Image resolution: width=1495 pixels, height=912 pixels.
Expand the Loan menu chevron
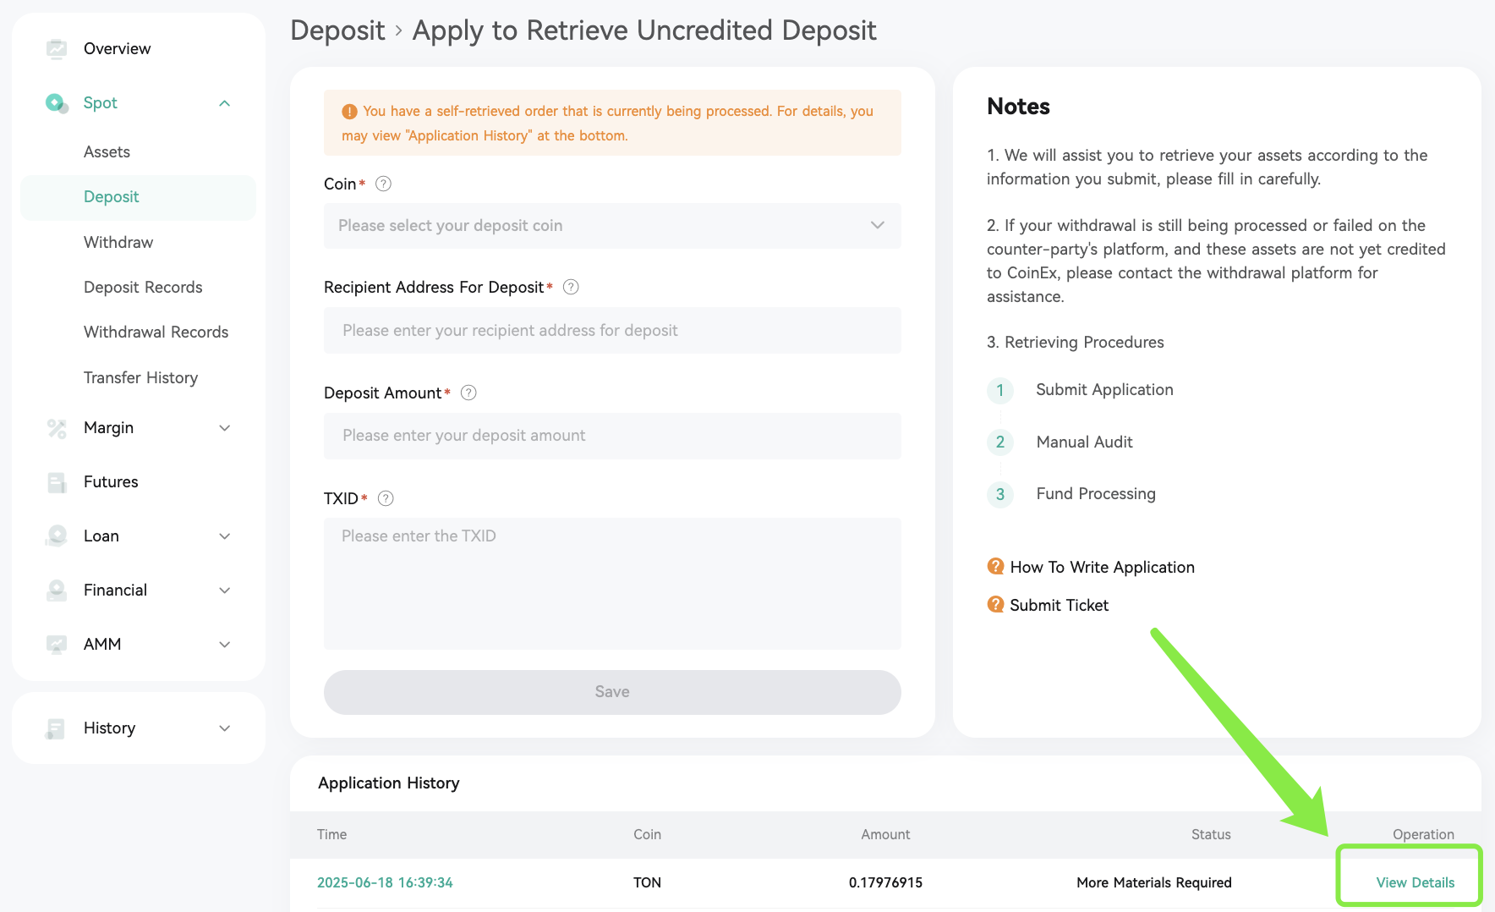point(225,536)
